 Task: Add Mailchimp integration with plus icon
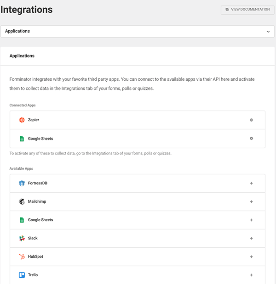pos(251,201)
